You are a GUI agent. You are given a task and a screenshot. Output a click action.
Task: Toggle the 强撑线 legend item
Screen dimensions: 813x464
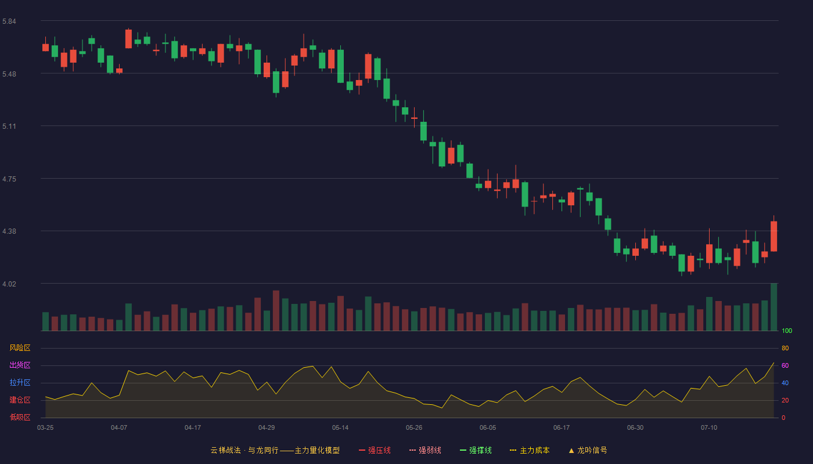pos(476,450)
